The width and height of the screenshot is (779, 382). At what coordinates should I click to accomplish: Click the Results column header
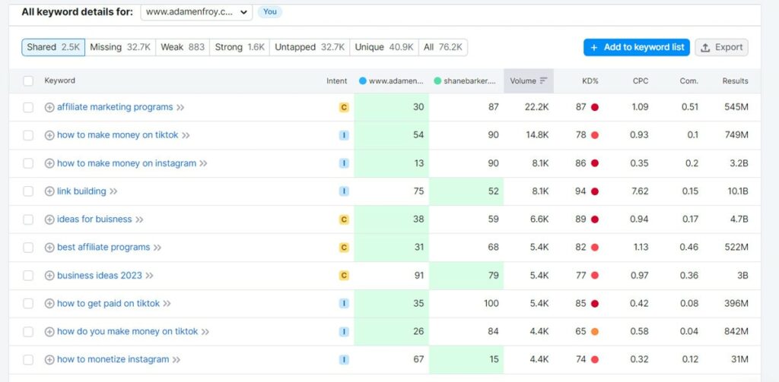coord(735,81)
